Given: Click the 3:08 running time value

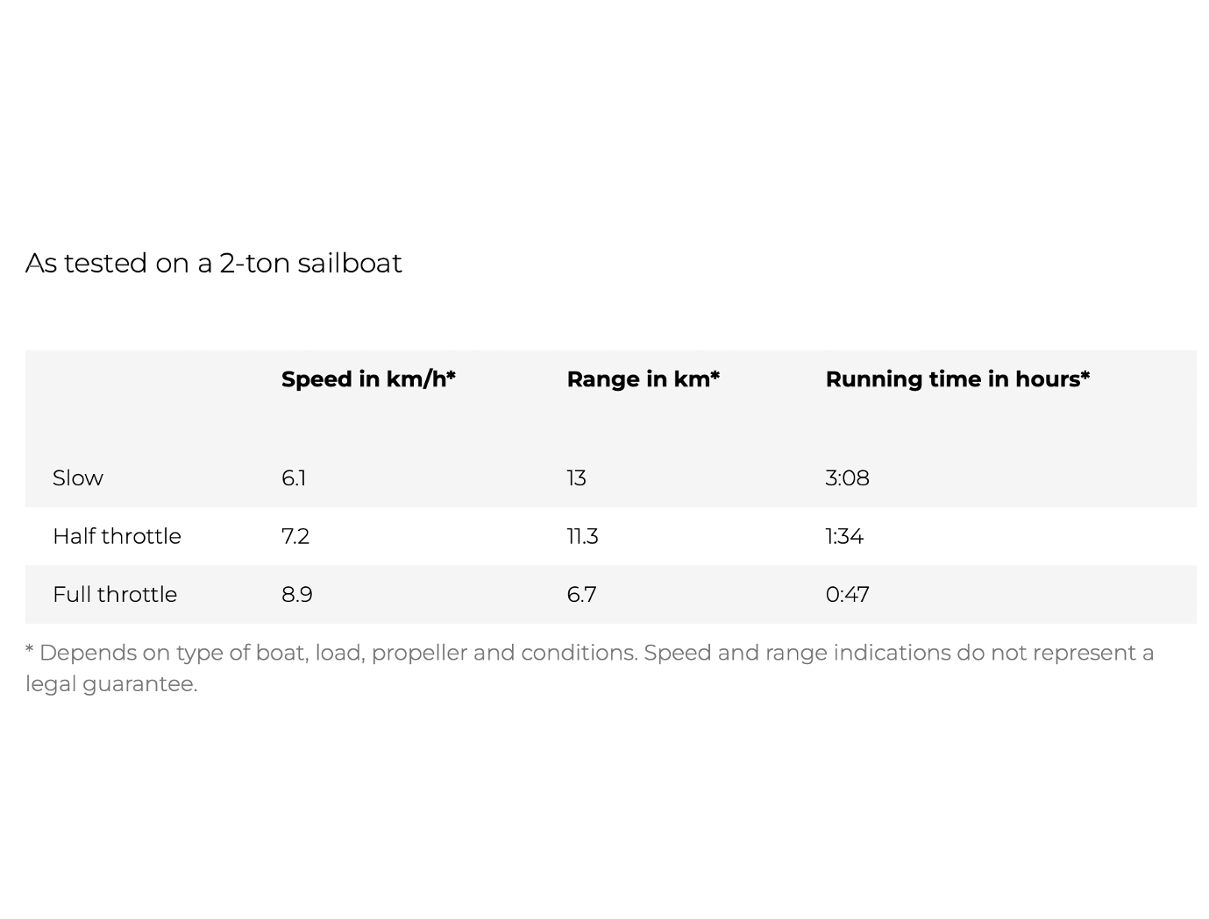Looking at the screenshot, I should [847, 478].
